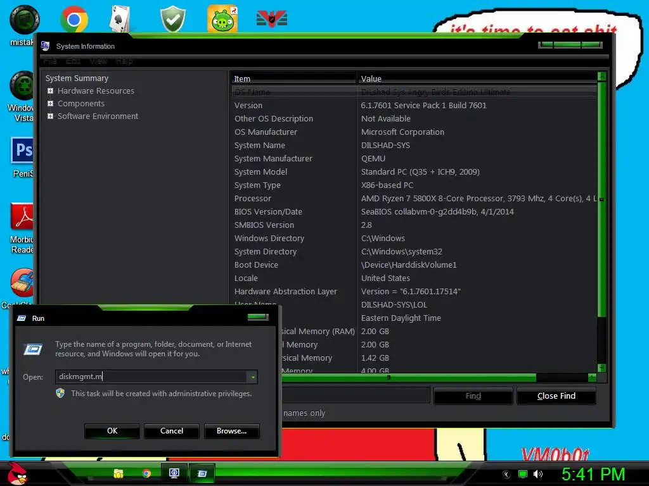Close the Run dialog with its green button
649x486 pixels.
click(x=258, y=317)
